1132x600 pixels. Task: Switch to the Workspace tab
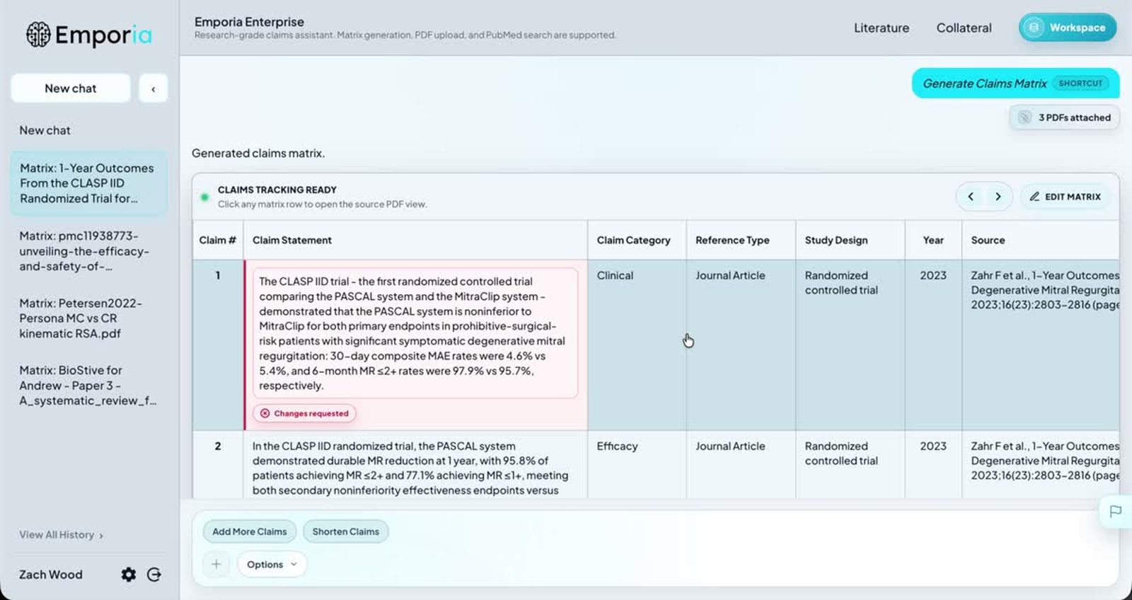pos(1068,28)
